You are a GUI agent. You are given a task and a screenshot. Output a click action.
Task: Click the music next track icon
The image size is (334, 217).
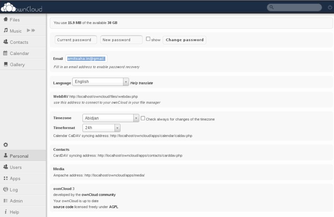[x=33, y=31]
